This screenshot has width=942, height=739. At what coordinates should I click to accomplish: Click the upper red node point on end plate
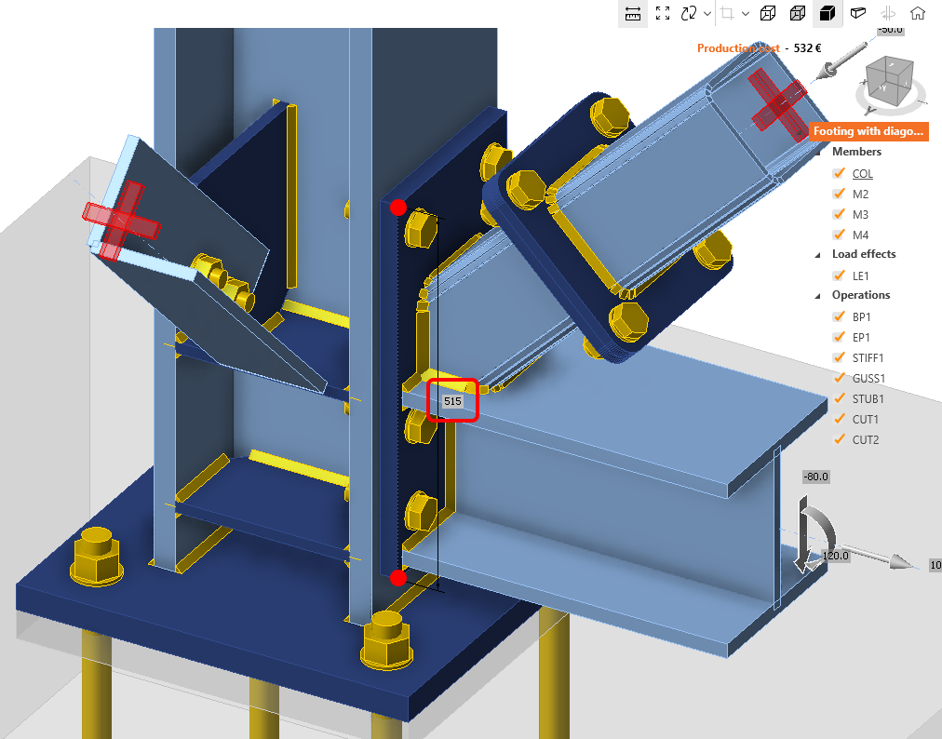[397, 208]
